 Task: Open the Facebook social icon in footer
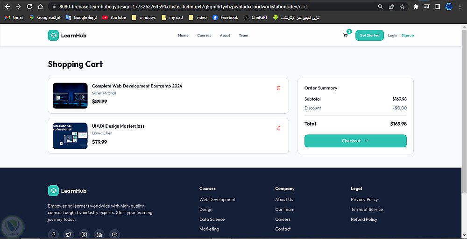coord(53,234)
